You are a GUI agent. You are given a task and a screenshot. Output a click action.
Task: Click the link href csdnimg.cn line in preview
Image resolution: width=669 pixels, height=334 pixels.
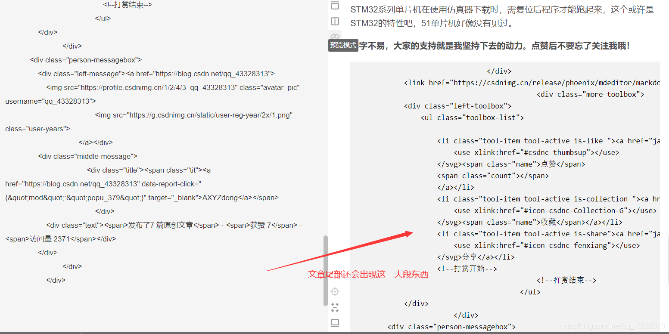532,83
